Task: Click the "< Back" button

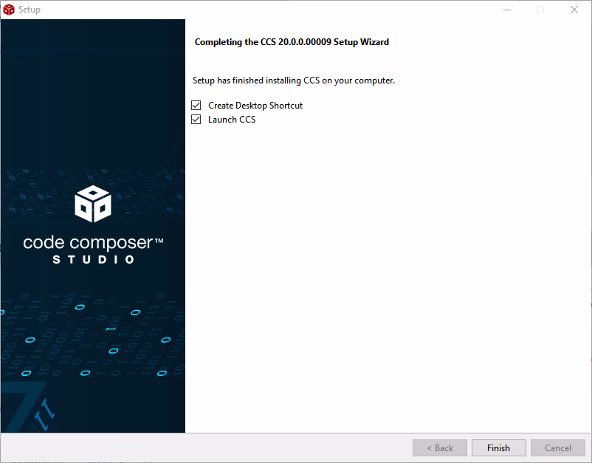Action: click(440, 447)
